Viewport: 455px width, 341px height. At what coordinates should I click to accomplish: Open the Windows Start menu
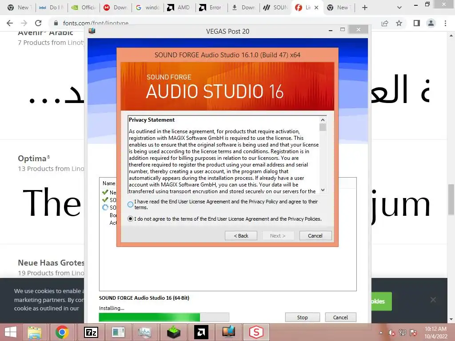(x=11, y=332)
